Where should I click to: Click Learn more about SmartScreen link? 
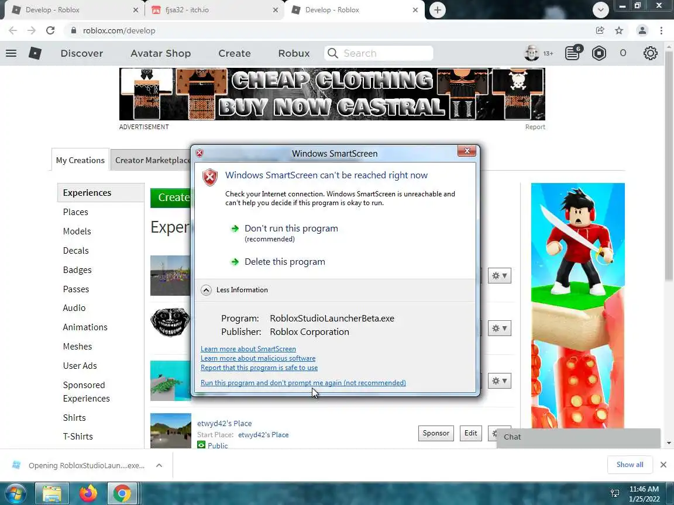click(248, 349)
